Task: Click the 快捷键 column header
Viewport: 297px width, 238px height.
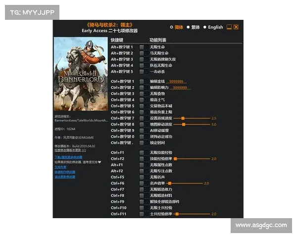Action: 117,40
